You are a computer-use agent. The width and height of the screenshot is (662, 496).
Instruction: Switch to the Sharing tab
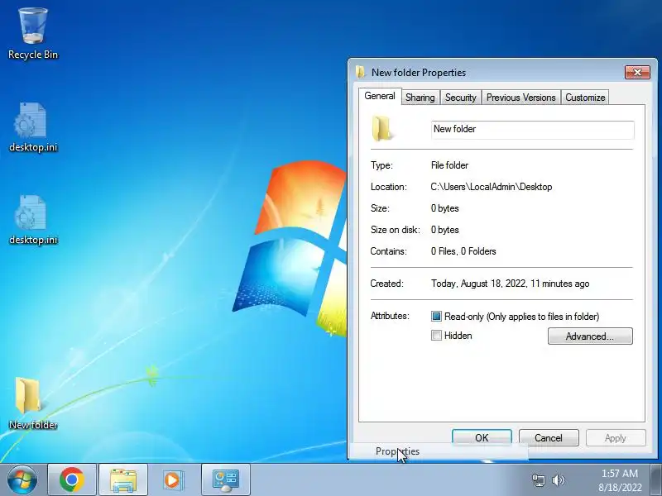[420, 98]
